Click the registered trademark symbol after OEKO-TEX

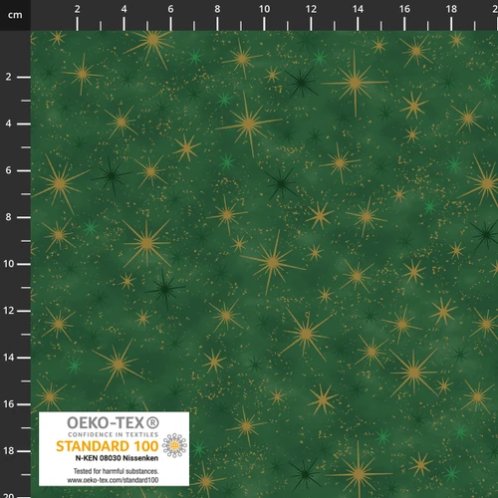pos(152,422)
